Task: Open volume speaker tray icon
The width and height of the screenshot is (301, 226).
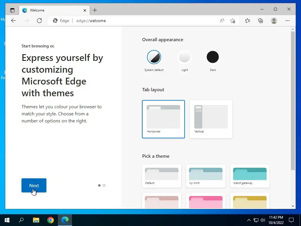Action: point(263,220)
